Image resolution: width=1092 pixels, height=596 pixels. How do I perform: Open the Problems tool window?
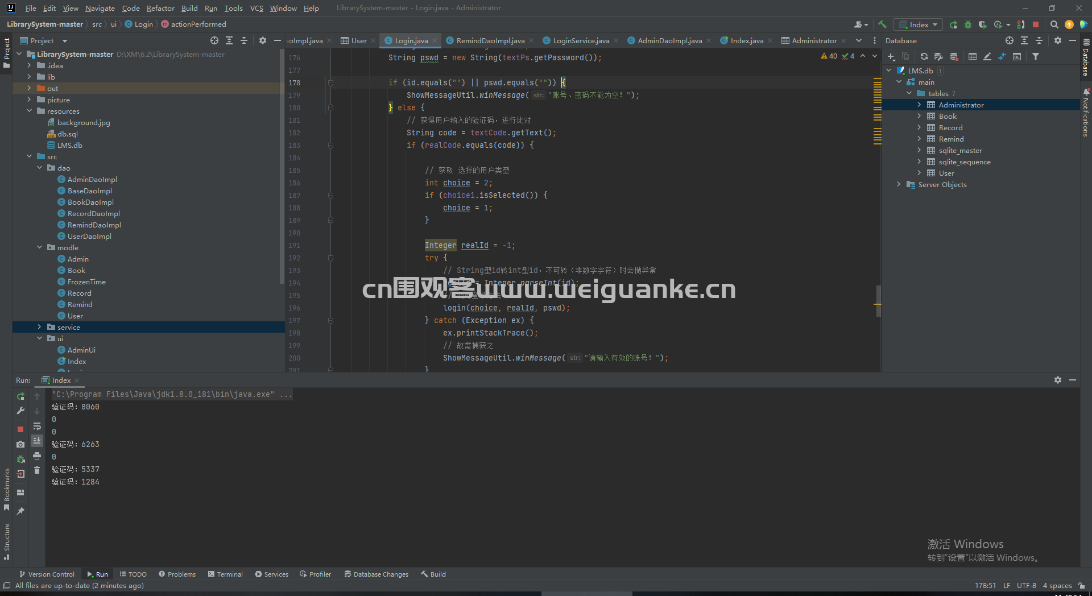(177, 574)
